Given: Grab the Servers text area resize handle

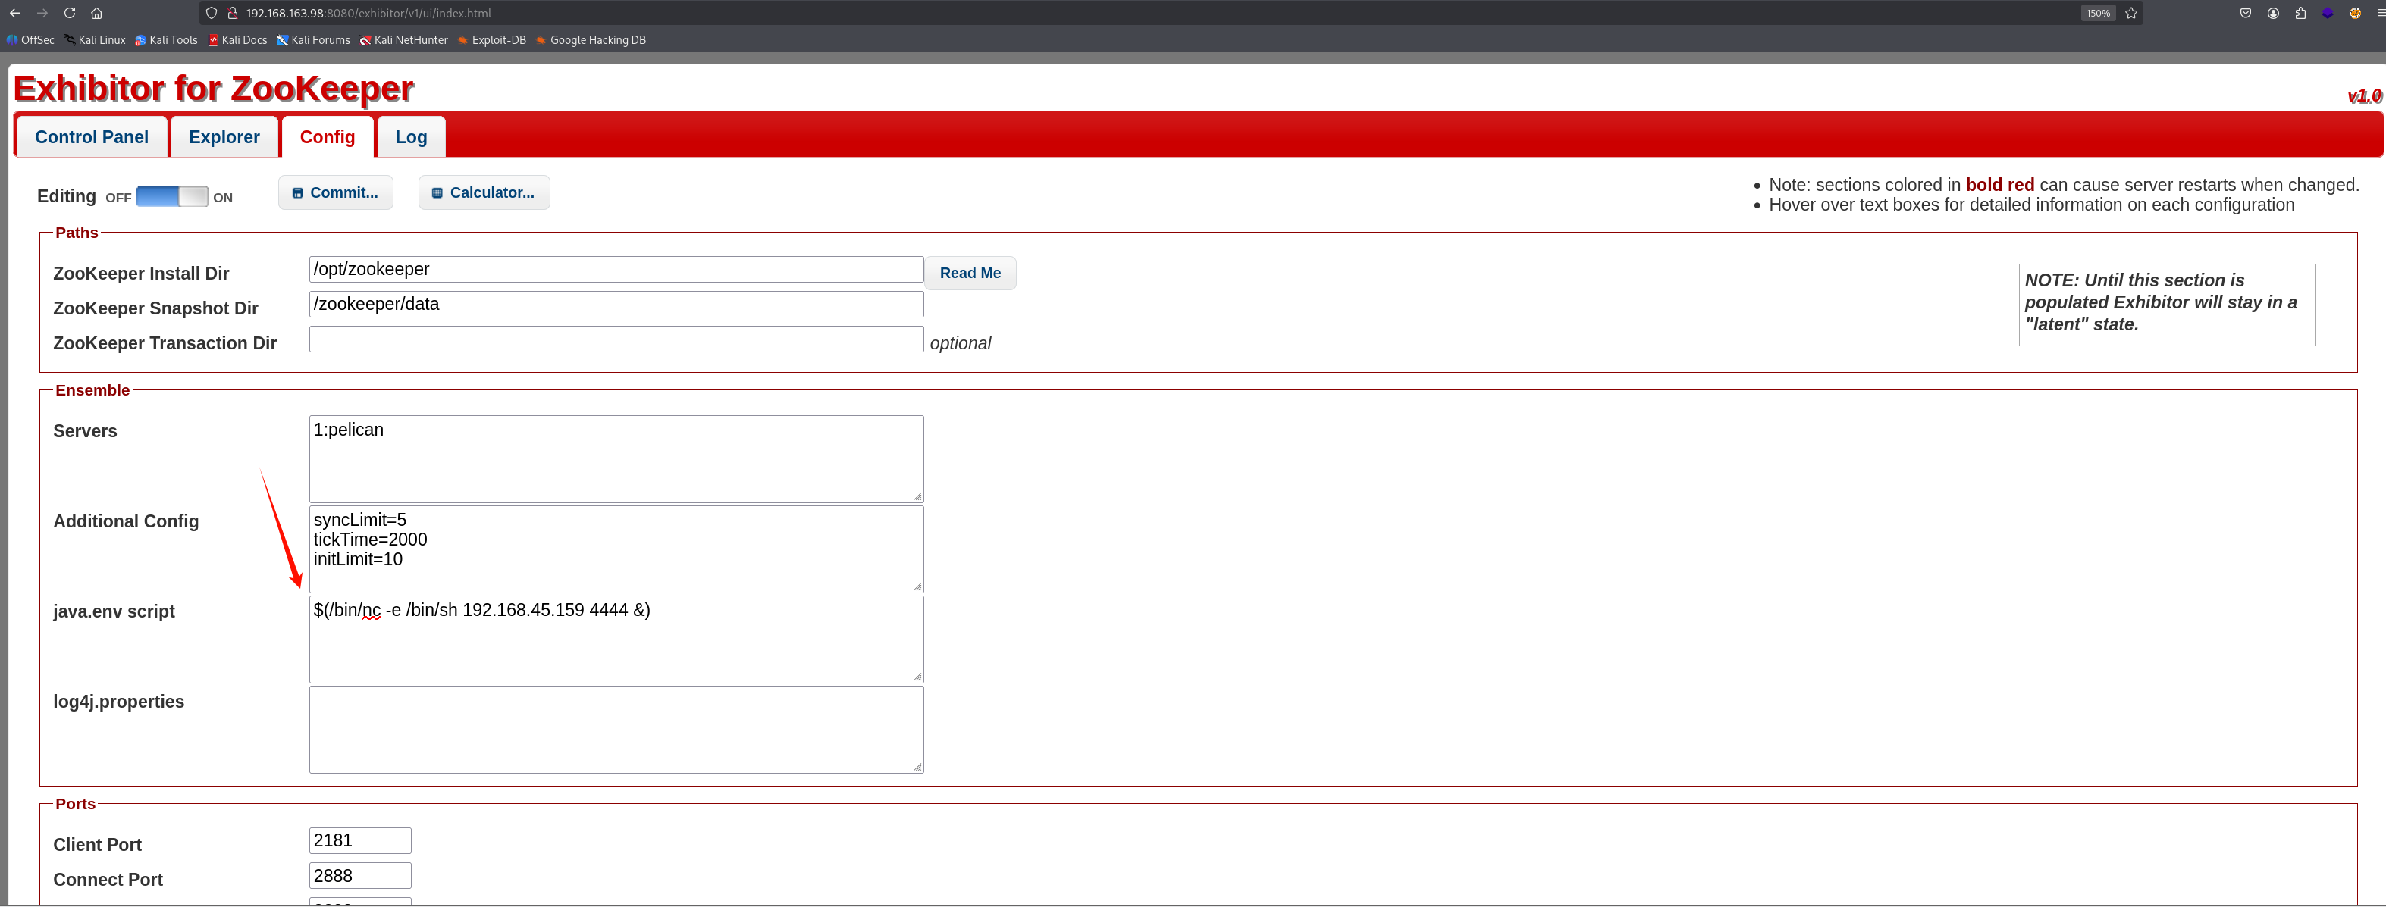Looking at the screenshot, I should coord(917,496).
